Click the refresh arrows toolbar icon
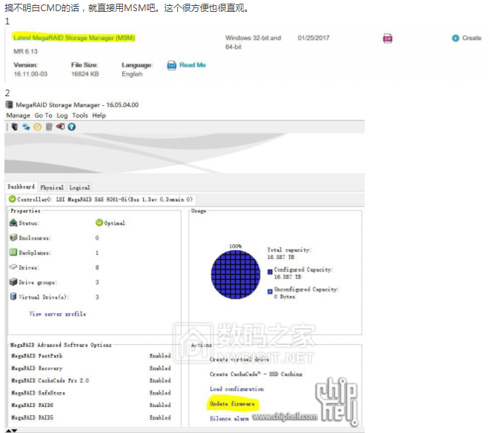 pyautogui.click(x=25, y=127)
